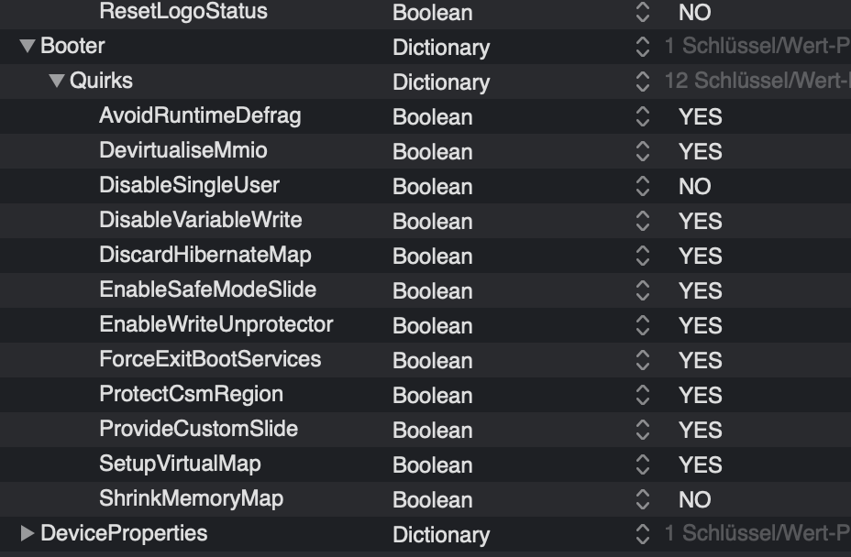Select the YES value of DisableVariableWrite
851x557 pixels.
pos(701,222)
